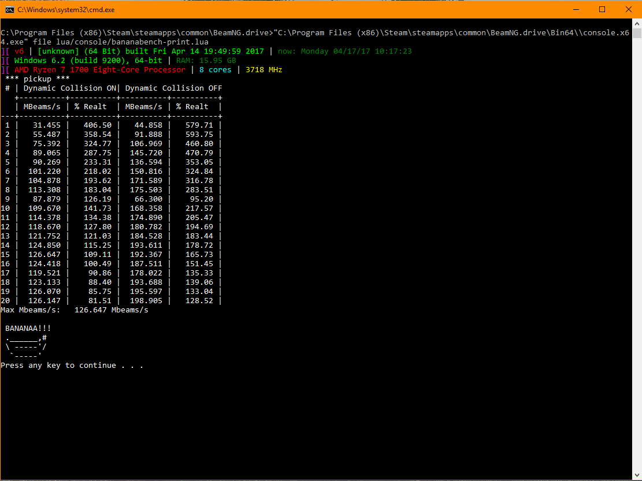
Task: Click value 136.594 in row 5
Action: click(146, 162)
